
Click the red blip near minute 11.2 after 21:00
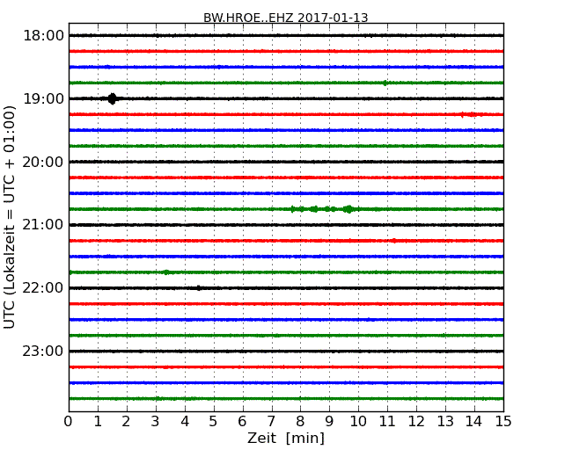[x=393, y=241]
